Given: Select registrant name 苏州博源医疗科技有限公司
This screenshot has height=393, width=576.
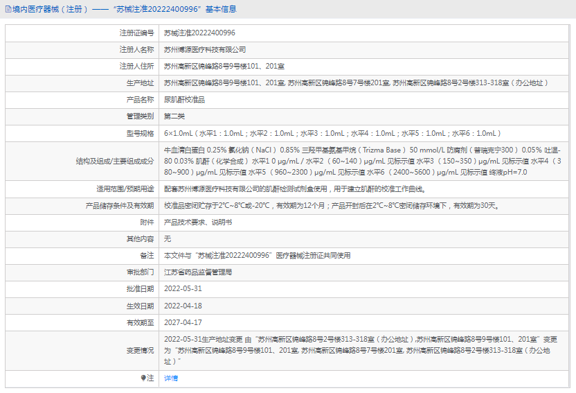Looking at the screenshot, I should coord(205,50).
